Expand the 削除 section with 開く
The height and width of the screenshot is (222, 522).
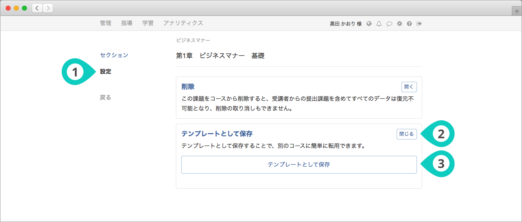(409, 87)
